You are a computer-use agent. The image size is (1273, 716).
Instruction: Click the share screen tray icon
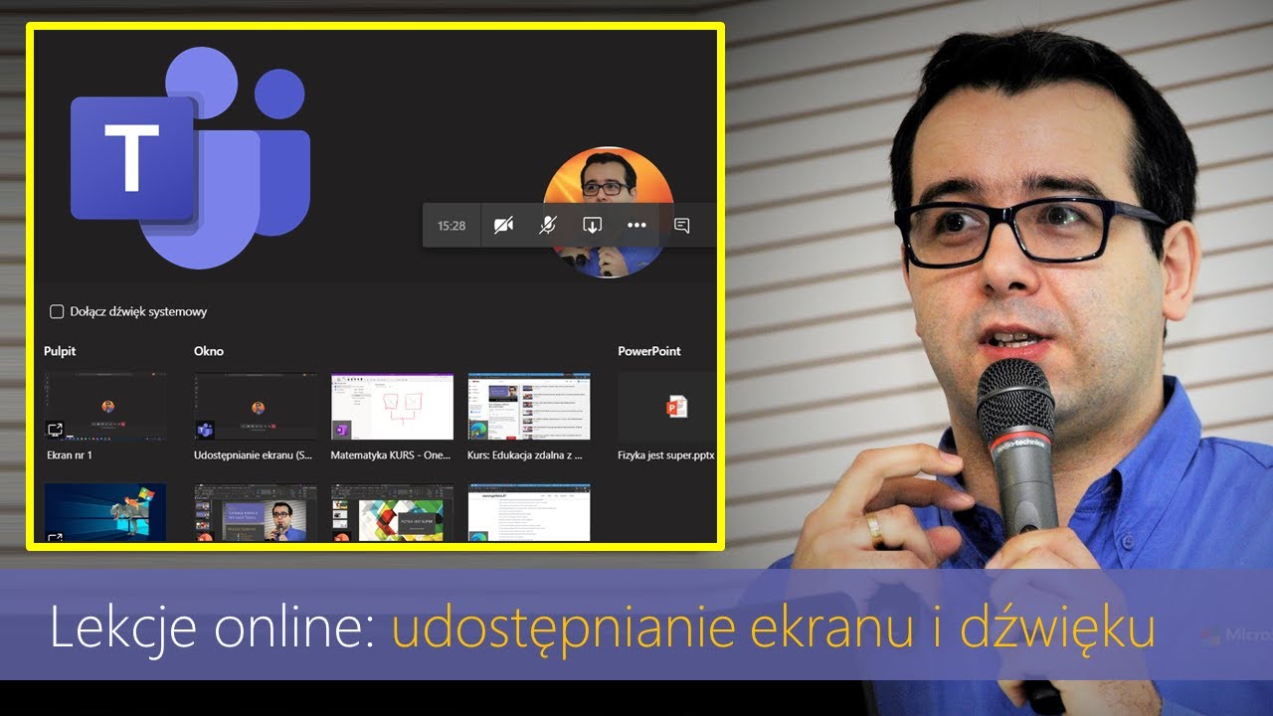[592, 226]
